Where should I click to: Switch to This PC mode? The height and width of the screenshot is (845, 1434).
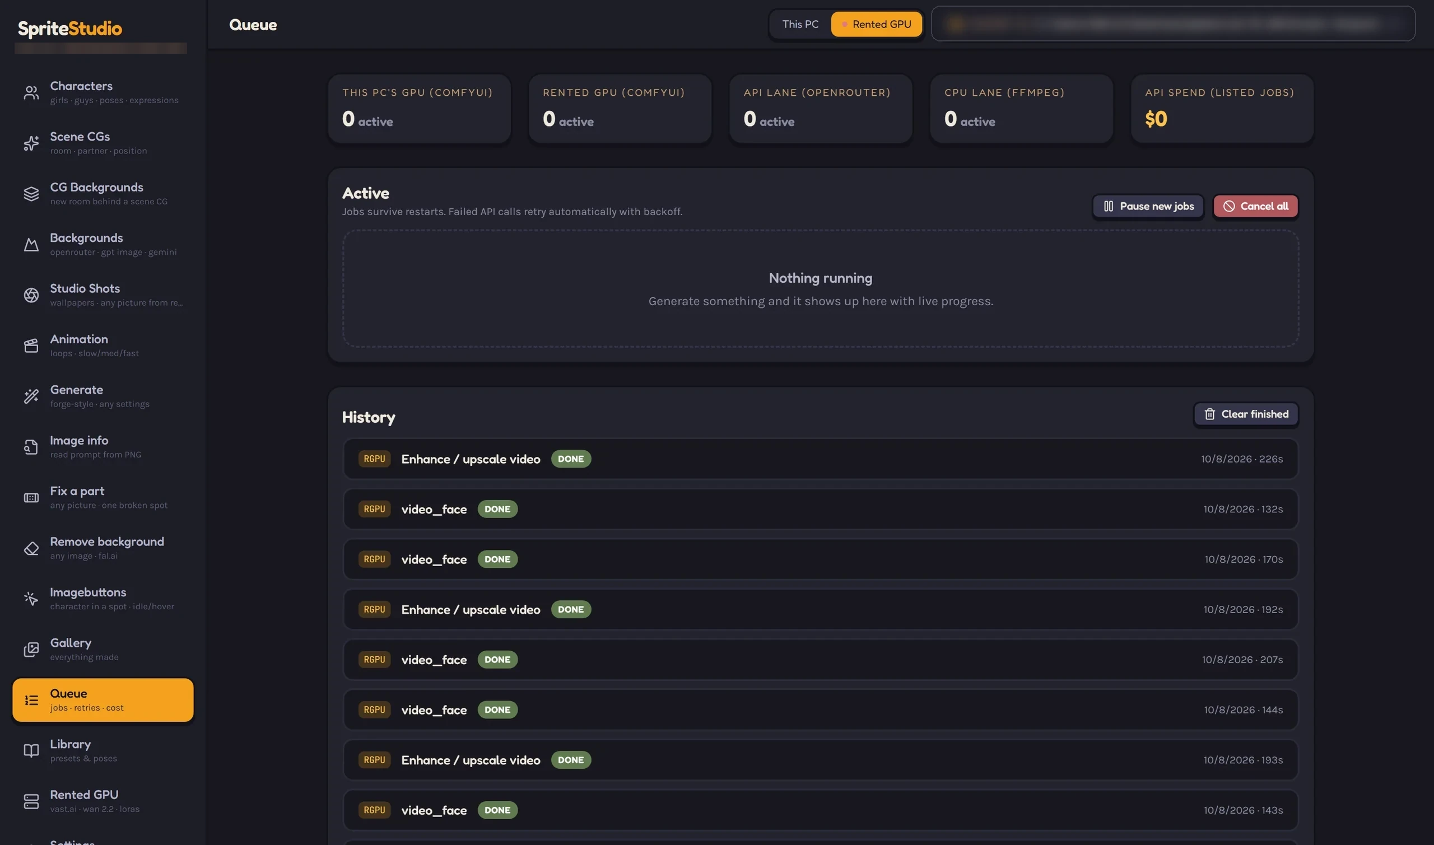point(799,25)
